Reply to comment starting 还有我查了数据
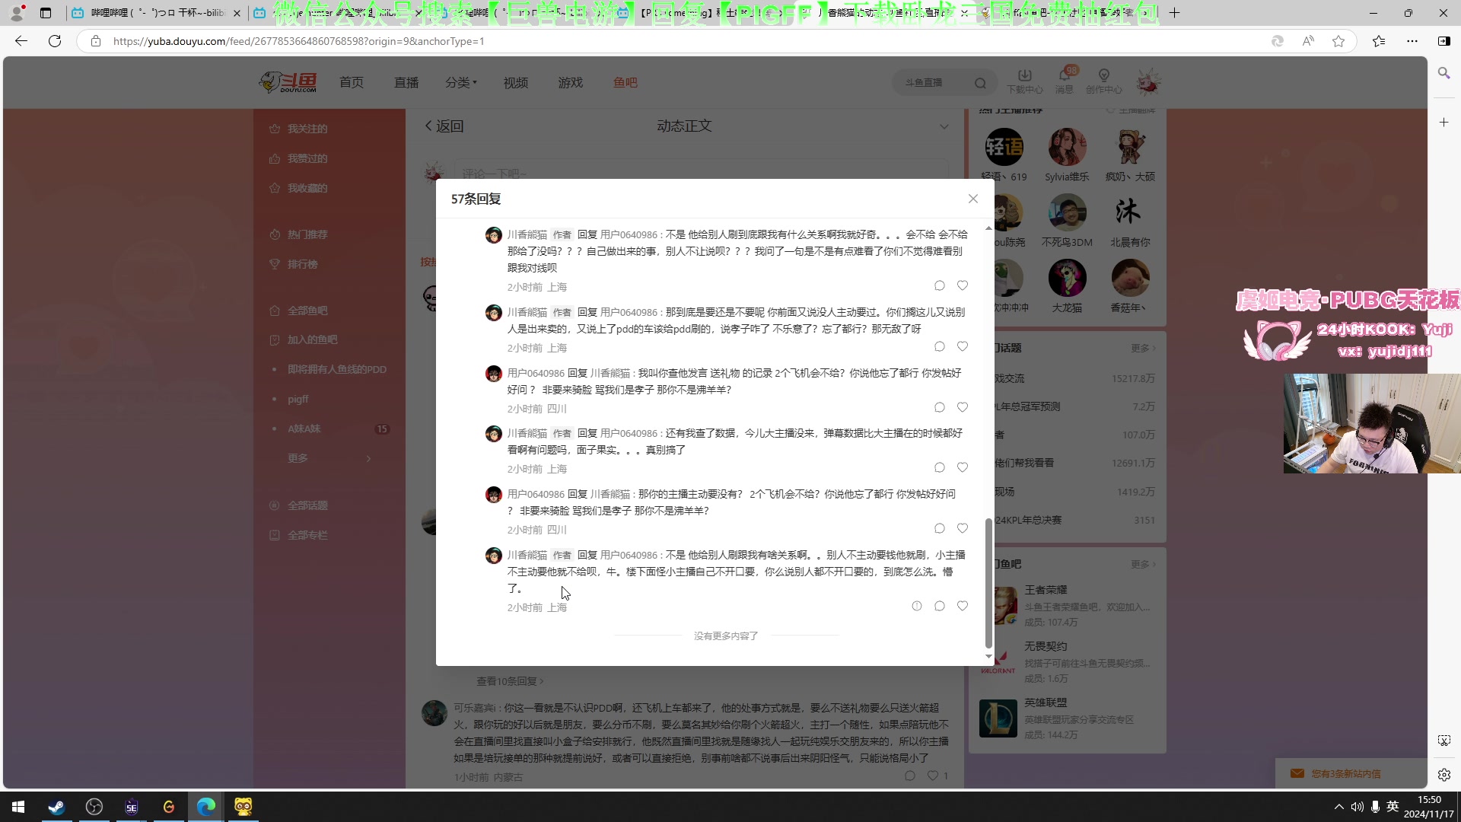The width and height of the screenshot is (1461, 822). 940,467
